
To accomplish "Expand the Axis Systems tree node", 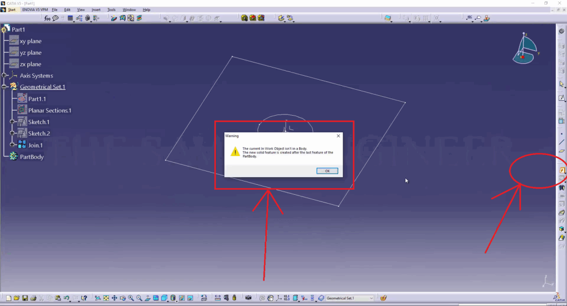I will point(4,75).
